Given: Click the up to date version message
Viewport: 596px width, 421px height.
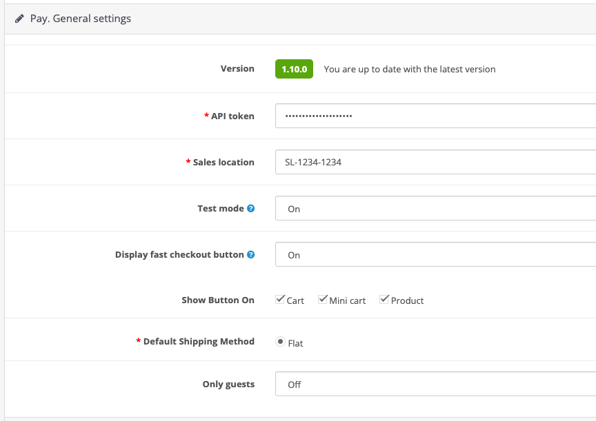Looking at the screenshot, I should pos(410,69).
